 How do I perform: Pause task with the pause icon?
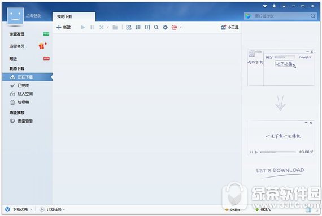point(92,27)
